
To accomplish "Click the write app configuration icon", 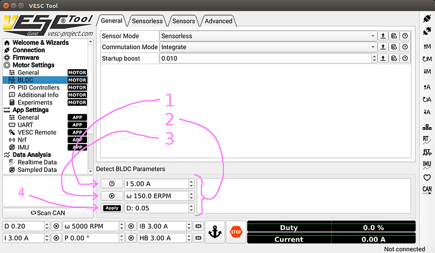I will 427,112.
